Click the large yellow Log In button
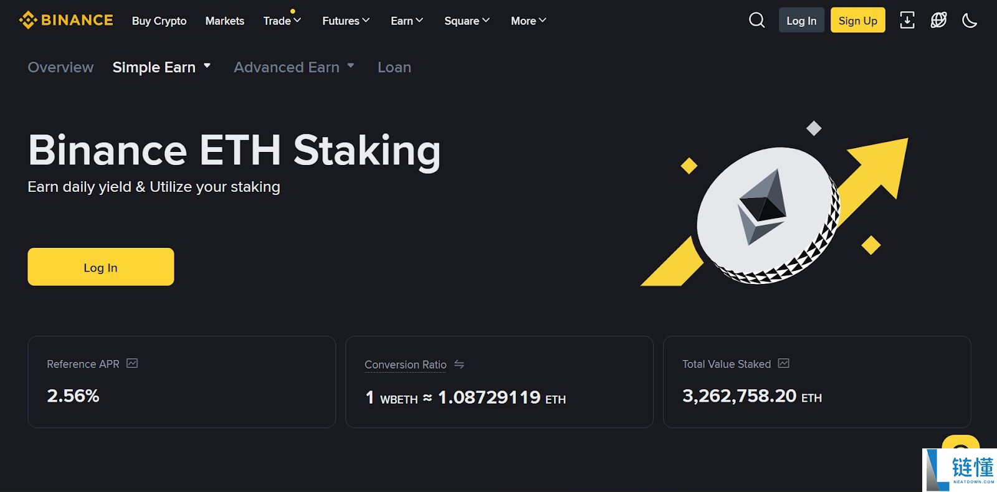Image resolution: width=997 pixels, height=492 pixels. [x=101, y=267]
